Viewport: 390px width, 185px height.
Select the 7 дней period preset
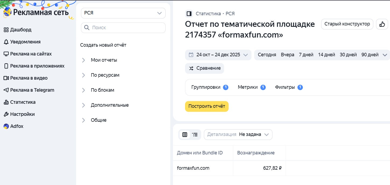pos(306,55)
